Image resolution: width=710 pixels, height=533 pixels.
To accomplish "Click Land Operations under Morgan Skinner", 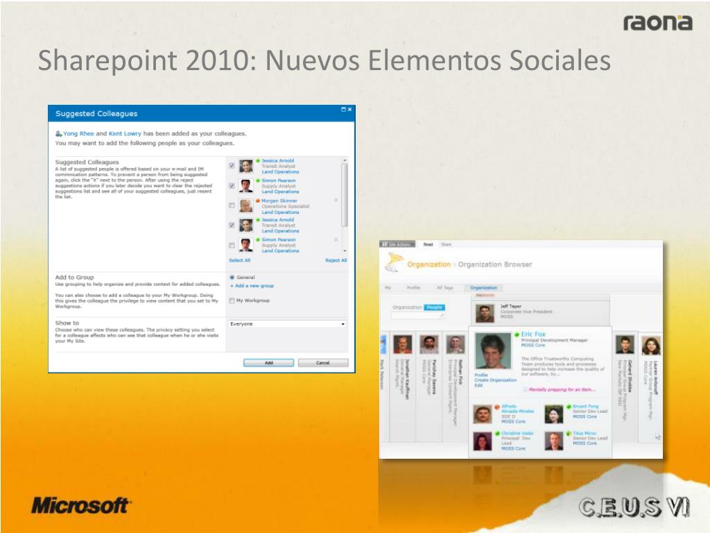I will [x=280, y=212].
